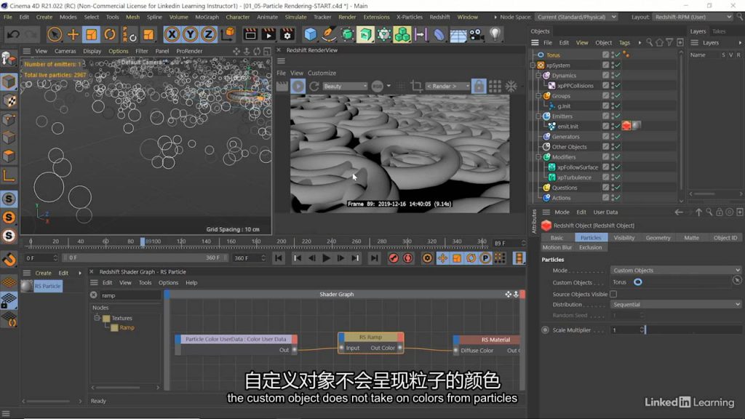Click the Scale Multiplier value field
This screenshot has width=745, height=419.
(x=625, y=330)
